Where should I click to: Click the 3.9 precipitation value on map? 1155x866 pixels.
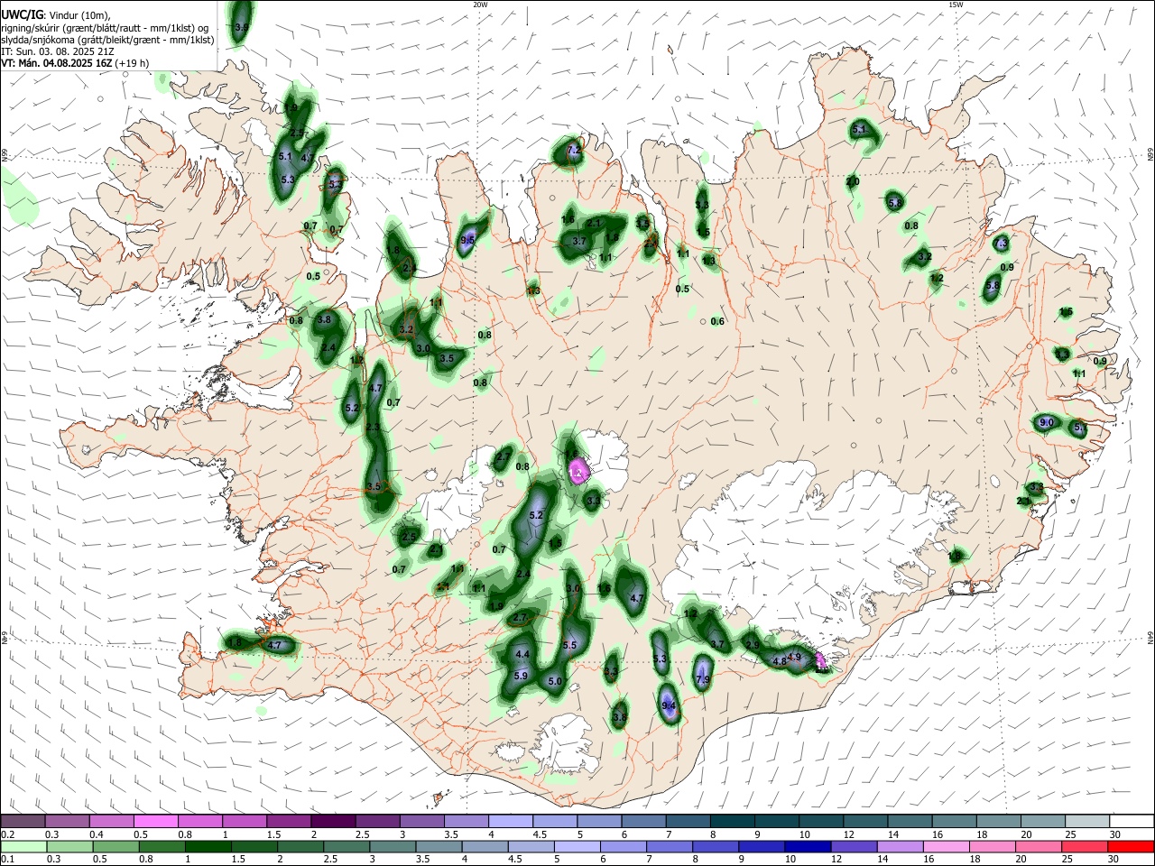click(x=241, y=28)
